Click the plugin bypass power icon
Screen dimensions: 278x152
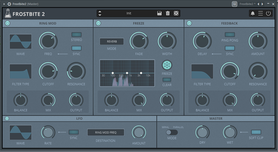click(268, 13)
